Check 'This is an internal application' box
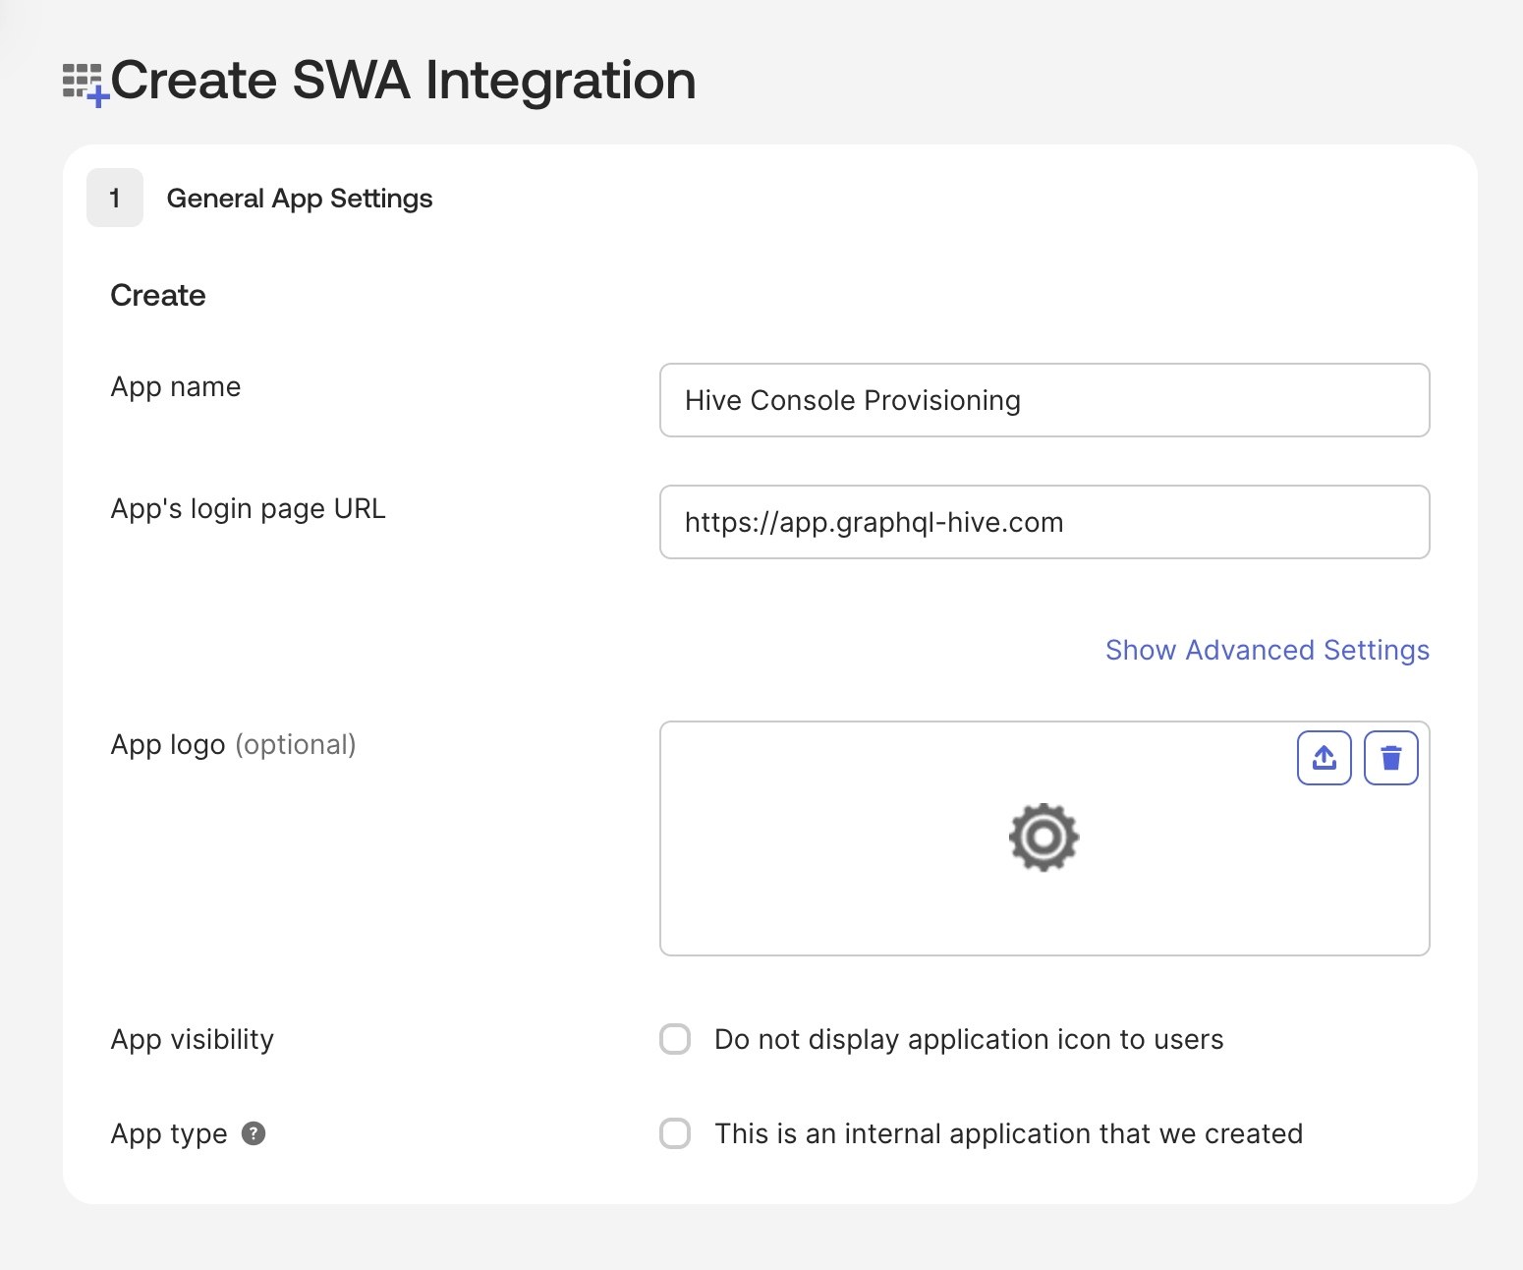 click(x=675, y=1133)
